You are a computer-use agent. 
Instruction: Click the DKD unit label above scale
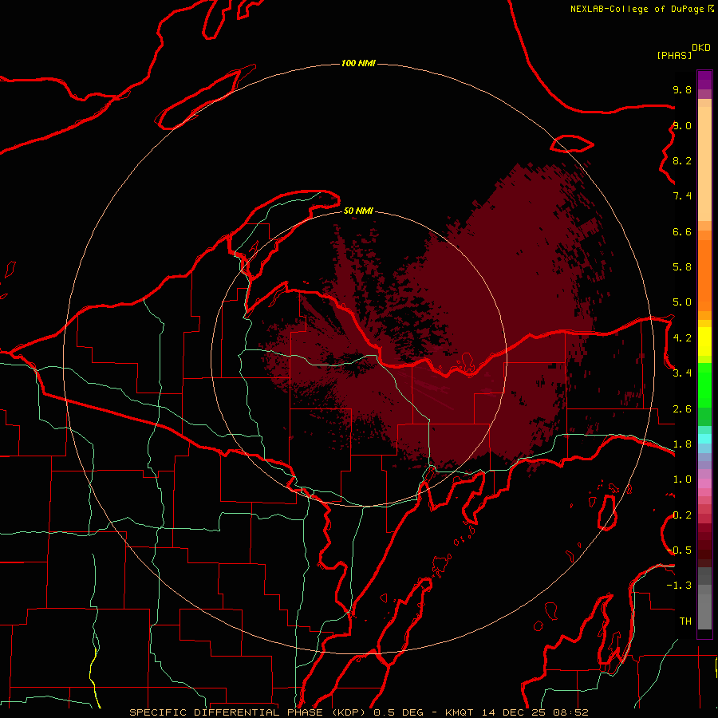[701, 48]
